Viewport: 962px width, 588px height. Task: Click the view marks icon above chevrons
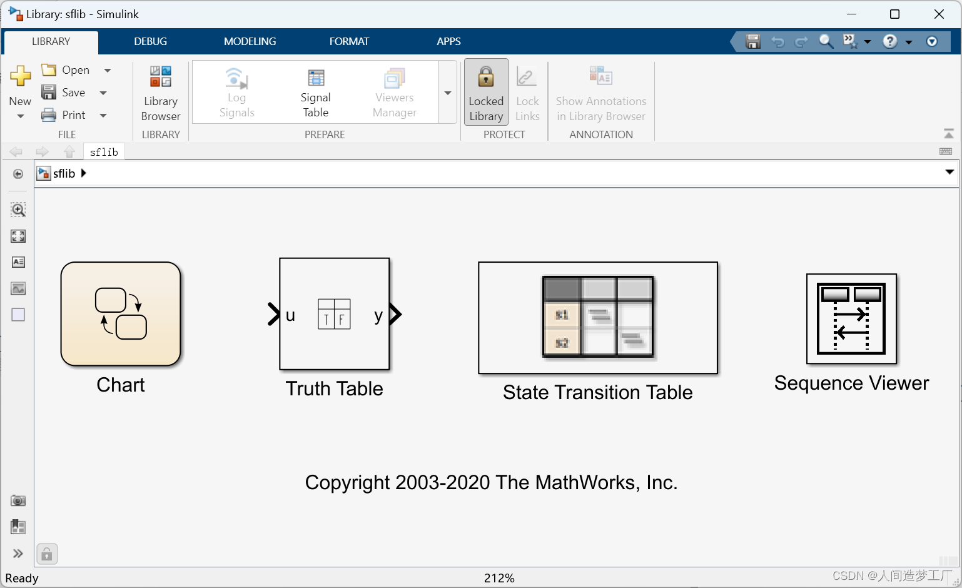[x=18, y=527]
